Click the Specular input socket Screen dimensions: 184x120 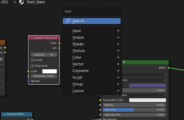(100, 110)
